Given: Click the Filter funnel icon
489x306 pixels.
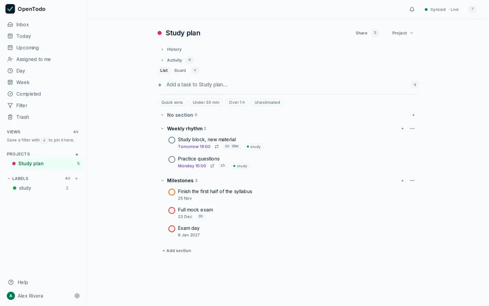Looking at the screenshot, I should pos(10,105).
